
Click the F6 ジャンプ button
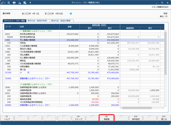[x=79, y=118]
